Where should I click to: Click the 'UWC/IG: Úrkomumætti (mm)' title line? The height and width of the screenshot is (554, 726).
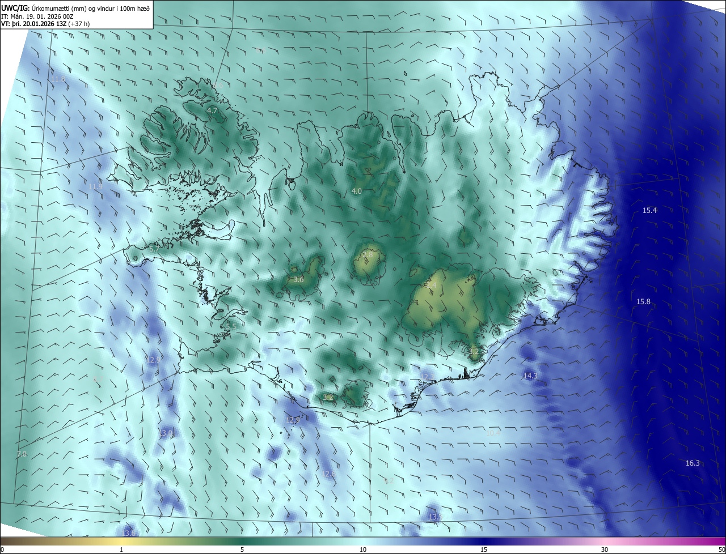[x=75, y=8]
